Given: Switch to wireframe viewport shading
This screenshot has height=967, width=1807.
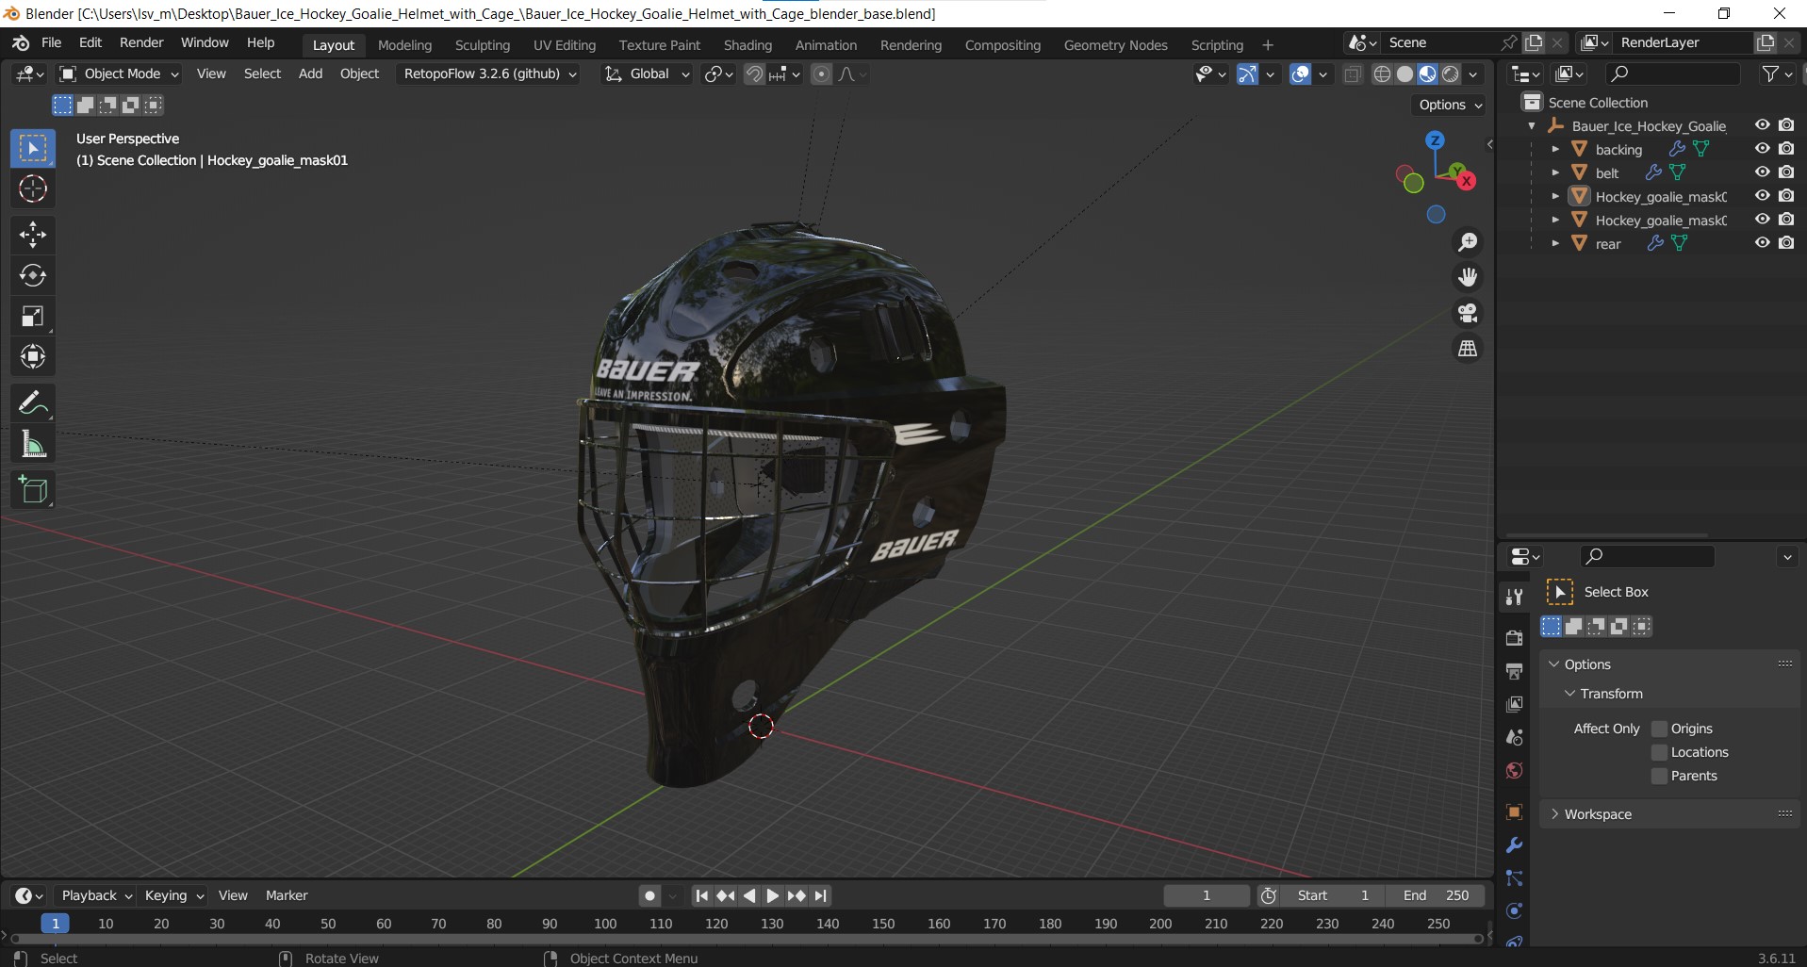Looking at the screenshot, I should [1382, 74].
